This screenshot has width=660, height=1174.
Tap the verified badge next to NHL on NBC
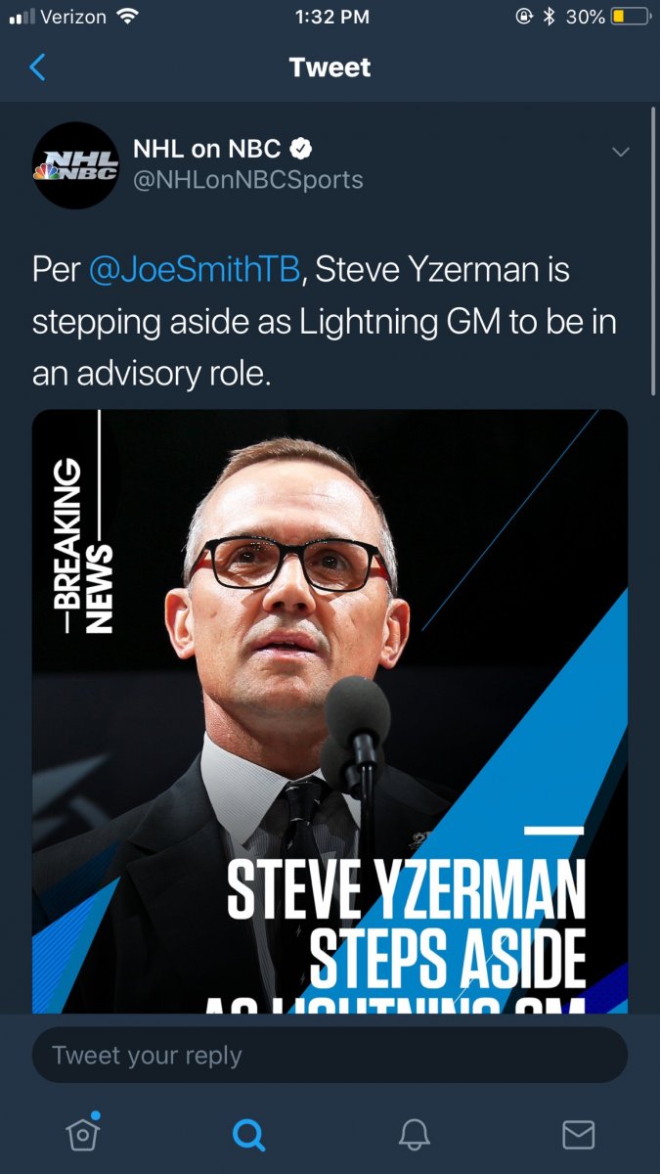click(303, 150)
